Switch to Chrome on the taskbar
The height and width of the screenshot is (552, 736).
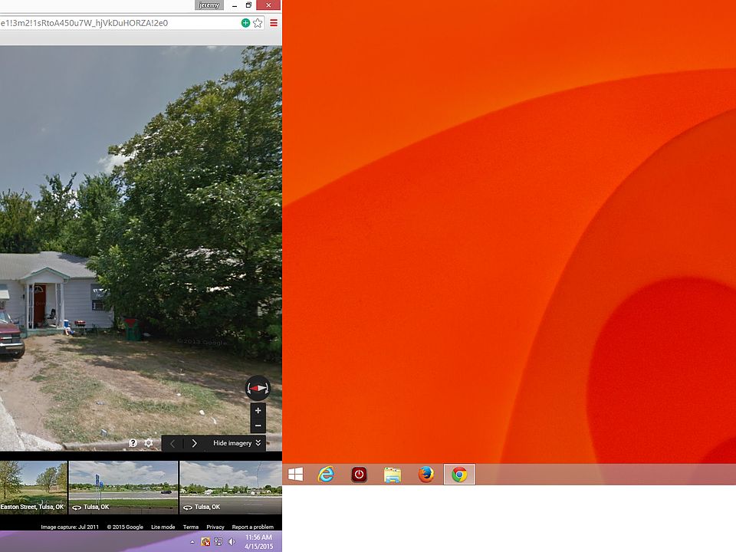pyautogui.click(x=459, y=475)
